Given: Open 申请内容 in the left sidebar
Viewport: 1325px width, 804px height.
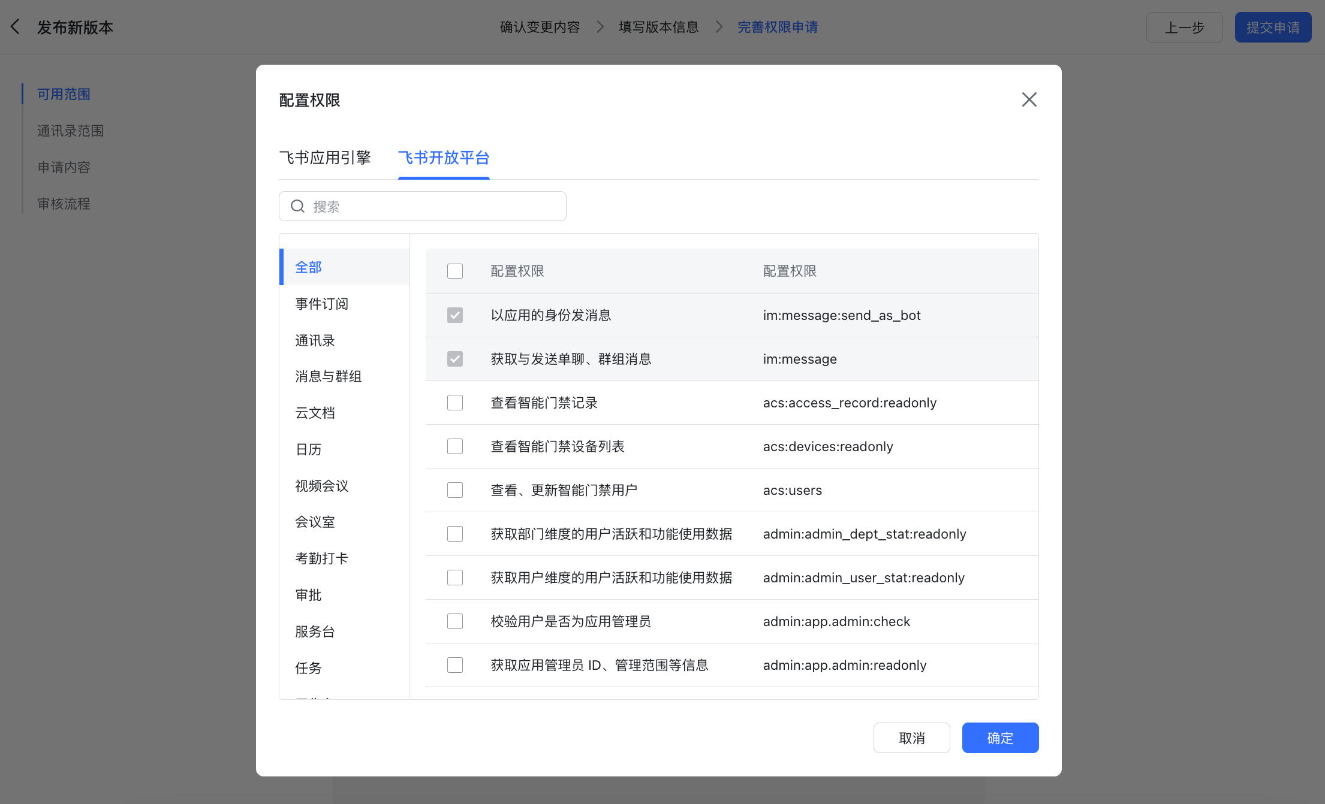Looking at the screenshot, I should tap(64, 167).
